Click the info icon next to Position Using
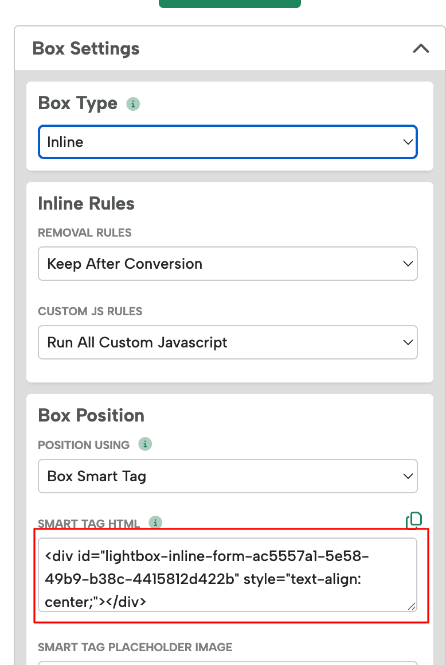 click(145, 444)
